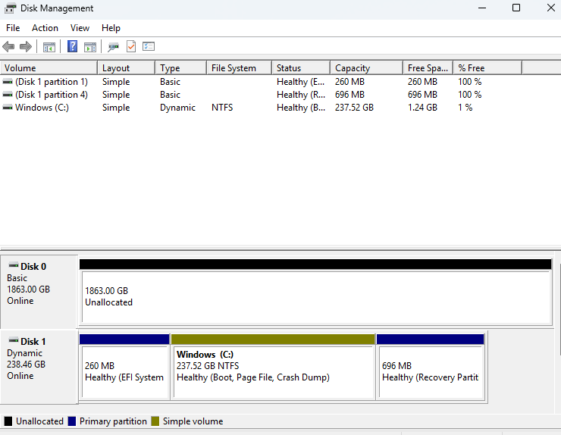
Task: Open the blue Help question mark icon
Action: 72,46
